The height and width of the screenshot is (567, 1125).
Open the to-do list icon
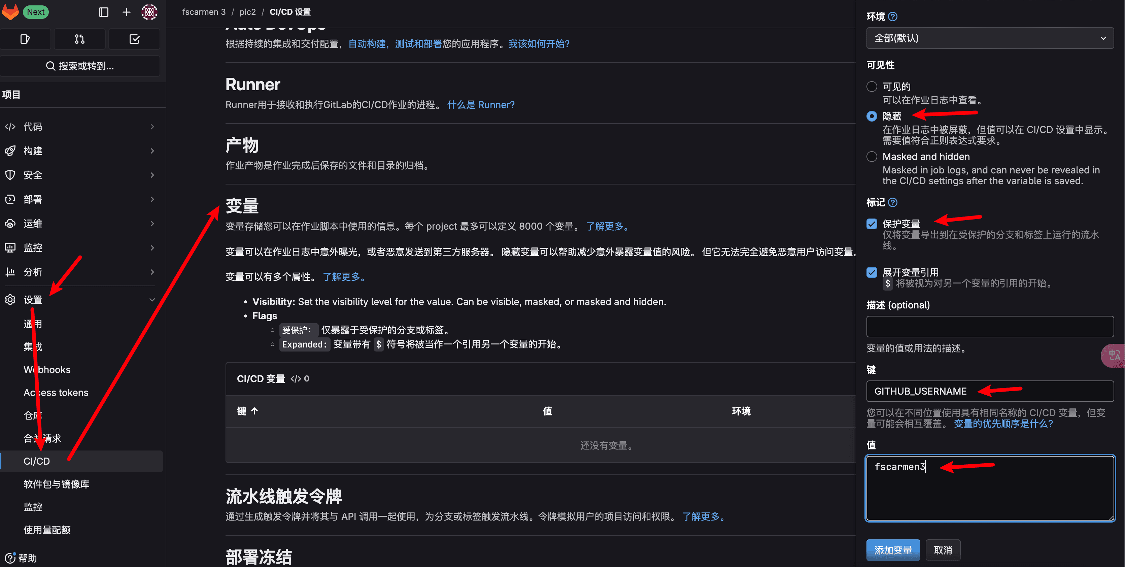[135, 39]
